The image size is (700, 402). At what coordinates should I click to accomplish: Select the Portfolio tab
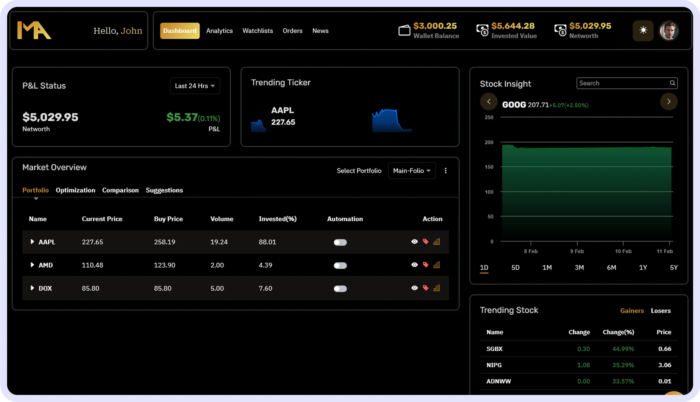[35, 190]
